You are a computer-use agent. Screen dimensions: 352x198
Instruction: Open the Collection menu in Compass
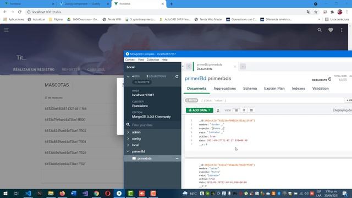[153, 60]
